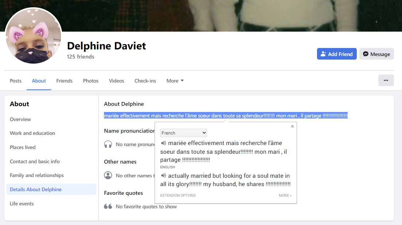Open Delphine Daviet's profile picture
The image size is (402, 225).
click(x=33, y=35)
